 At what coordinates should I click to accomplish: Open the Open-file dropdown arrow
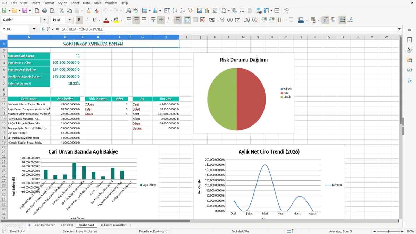(19, 11)
